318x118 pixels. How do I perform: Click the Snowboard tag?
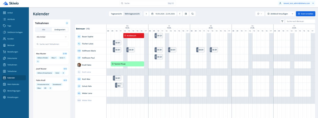[56, 84]
